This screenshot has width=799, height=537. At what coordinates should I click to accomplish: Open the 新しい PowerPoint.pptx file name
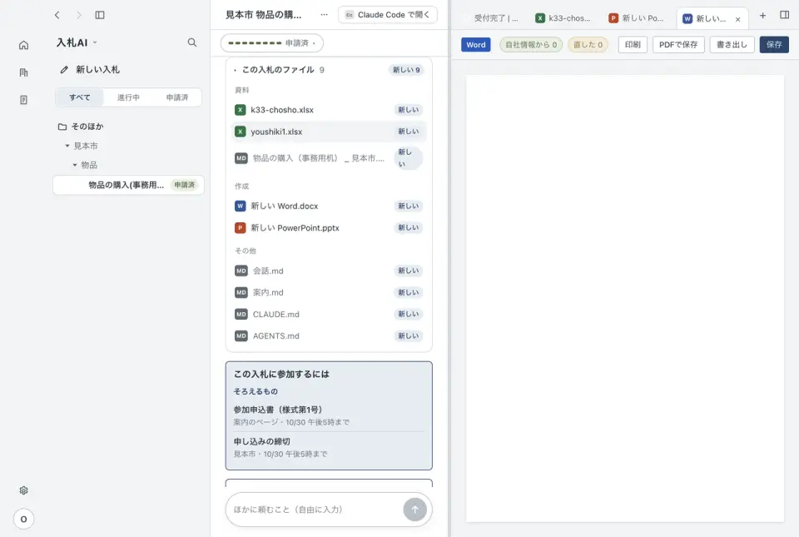coord(295,228)
